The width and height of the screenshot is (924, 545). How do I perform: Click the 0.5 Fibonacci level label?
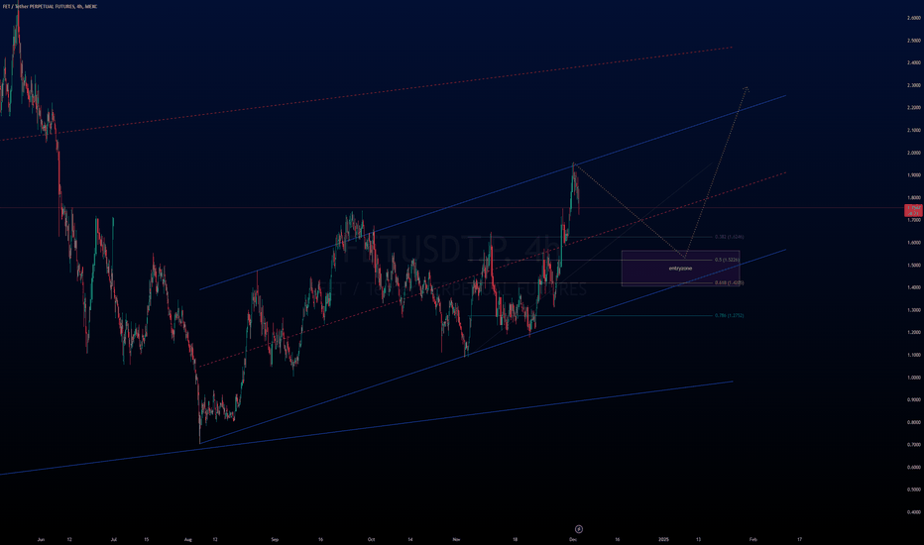click(x=728, y=260)
